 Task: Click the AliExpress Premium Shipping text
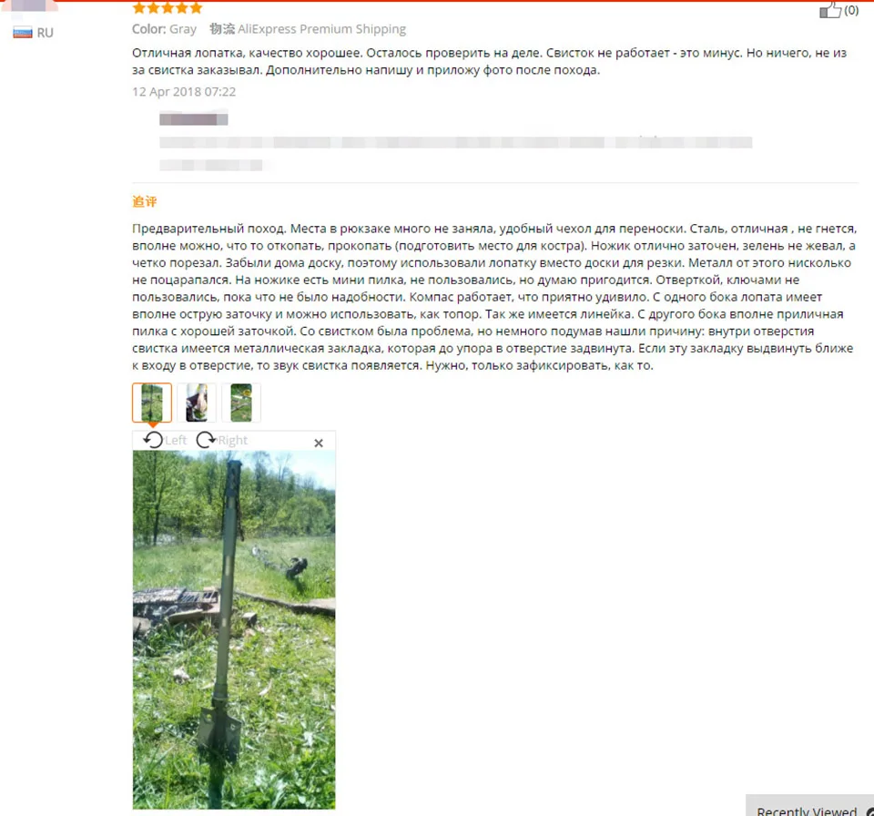[x=321, y=29]
